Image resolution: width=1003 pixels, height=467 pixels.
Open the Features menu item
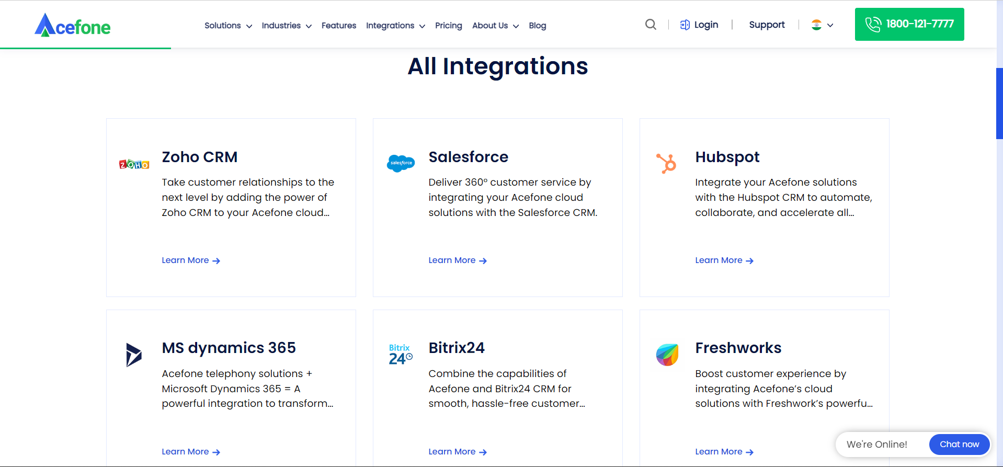pyautogui.click(x=338, y=26)
